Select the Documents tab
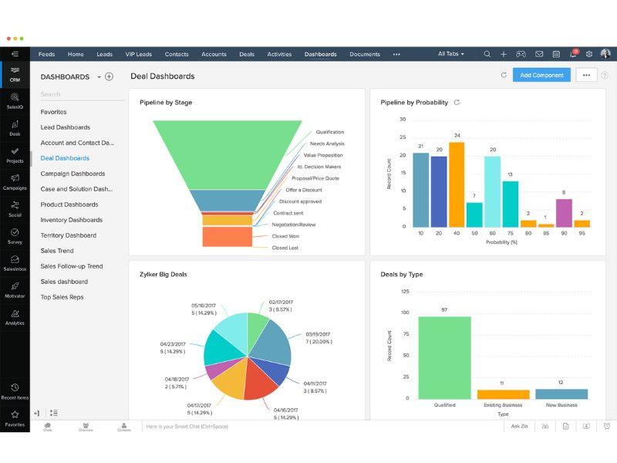The width and height of the screenshot is (617, 463). click(x=365, y=54)
